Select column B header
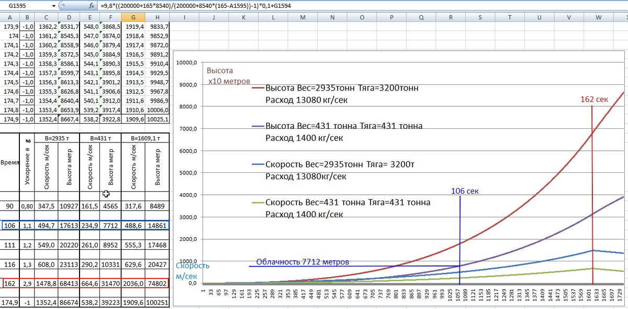Viewport: 628px width, 309px height. click(27, 17)
